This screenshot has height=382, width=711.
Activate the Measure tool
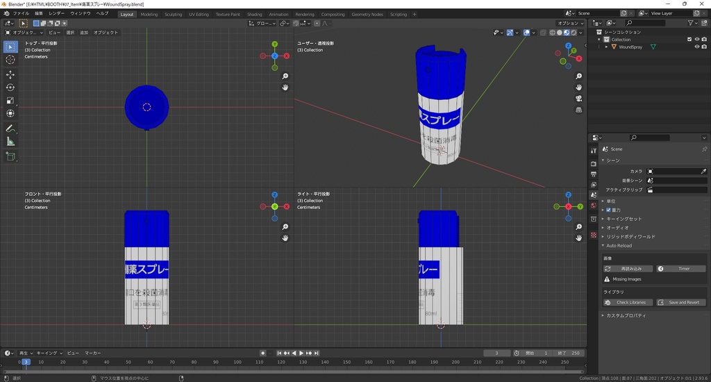pyautogui.click(x=10, y=142)
